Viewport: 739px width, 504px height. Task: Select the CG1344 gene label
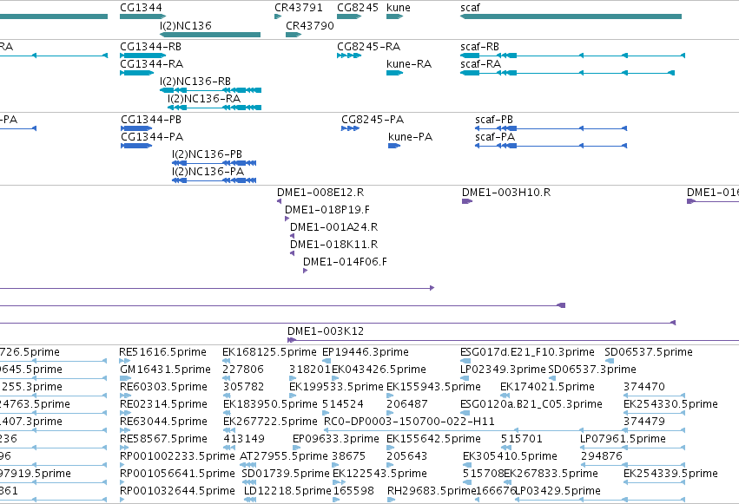tap(141, 8)
